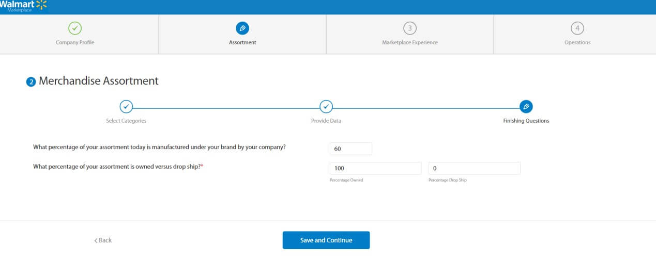
Task: Click the step 4 Operations circle icon
Action: tap(577, 28)
